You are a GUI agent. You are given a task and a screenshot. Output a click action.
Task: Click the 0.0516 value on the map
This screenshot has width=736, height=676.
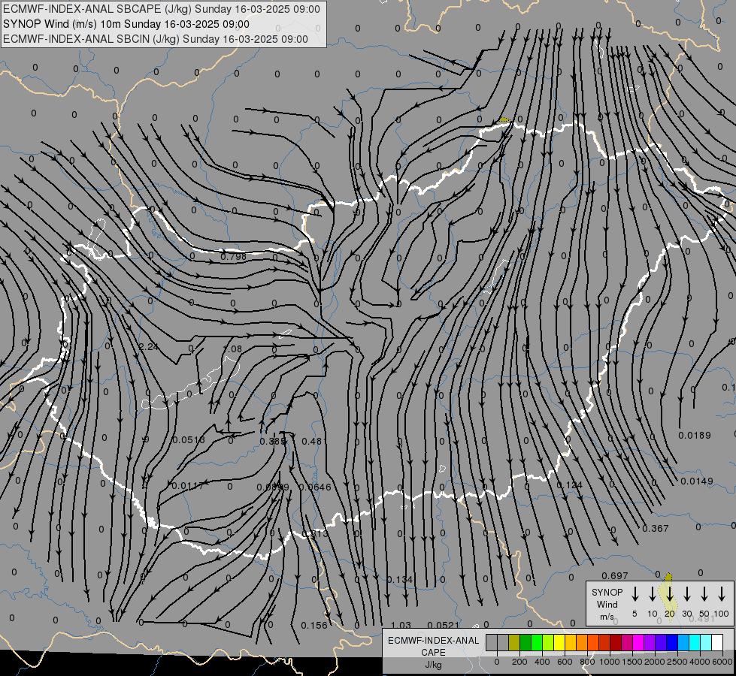189,439
